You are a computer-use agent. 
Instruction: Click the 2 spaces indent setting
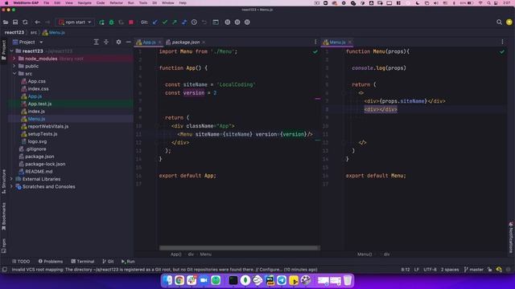pos(450,270)
